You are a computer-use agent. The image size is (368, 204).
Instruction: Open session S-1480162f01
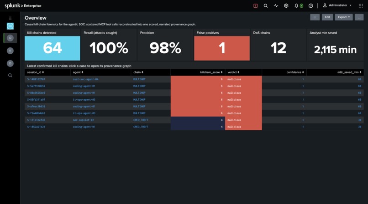point(36,79)
